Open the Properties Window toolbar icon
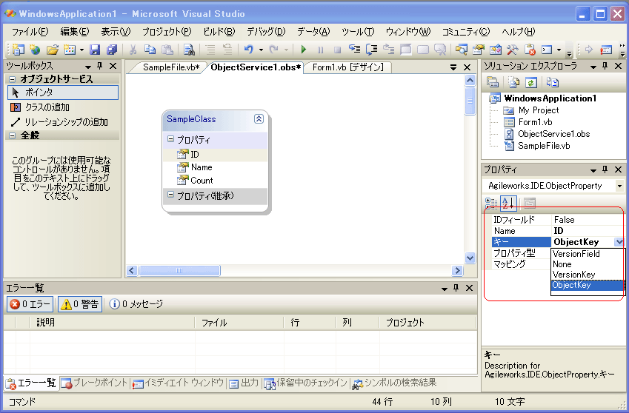This screenshot has width=629, height=413. pos(478,50)
